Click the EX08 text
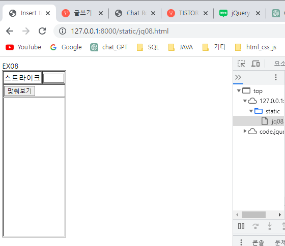Image resolution: width=285 pixels, height=246 pixels. (x=10, y=66)
